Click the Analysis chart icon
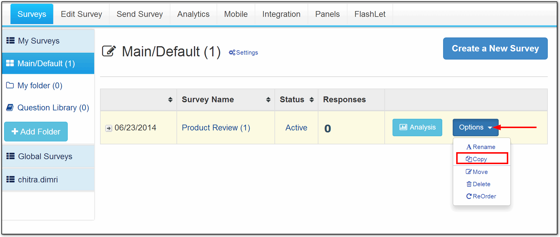The height and width of the screenshot is (237, 560). (403, 127)
